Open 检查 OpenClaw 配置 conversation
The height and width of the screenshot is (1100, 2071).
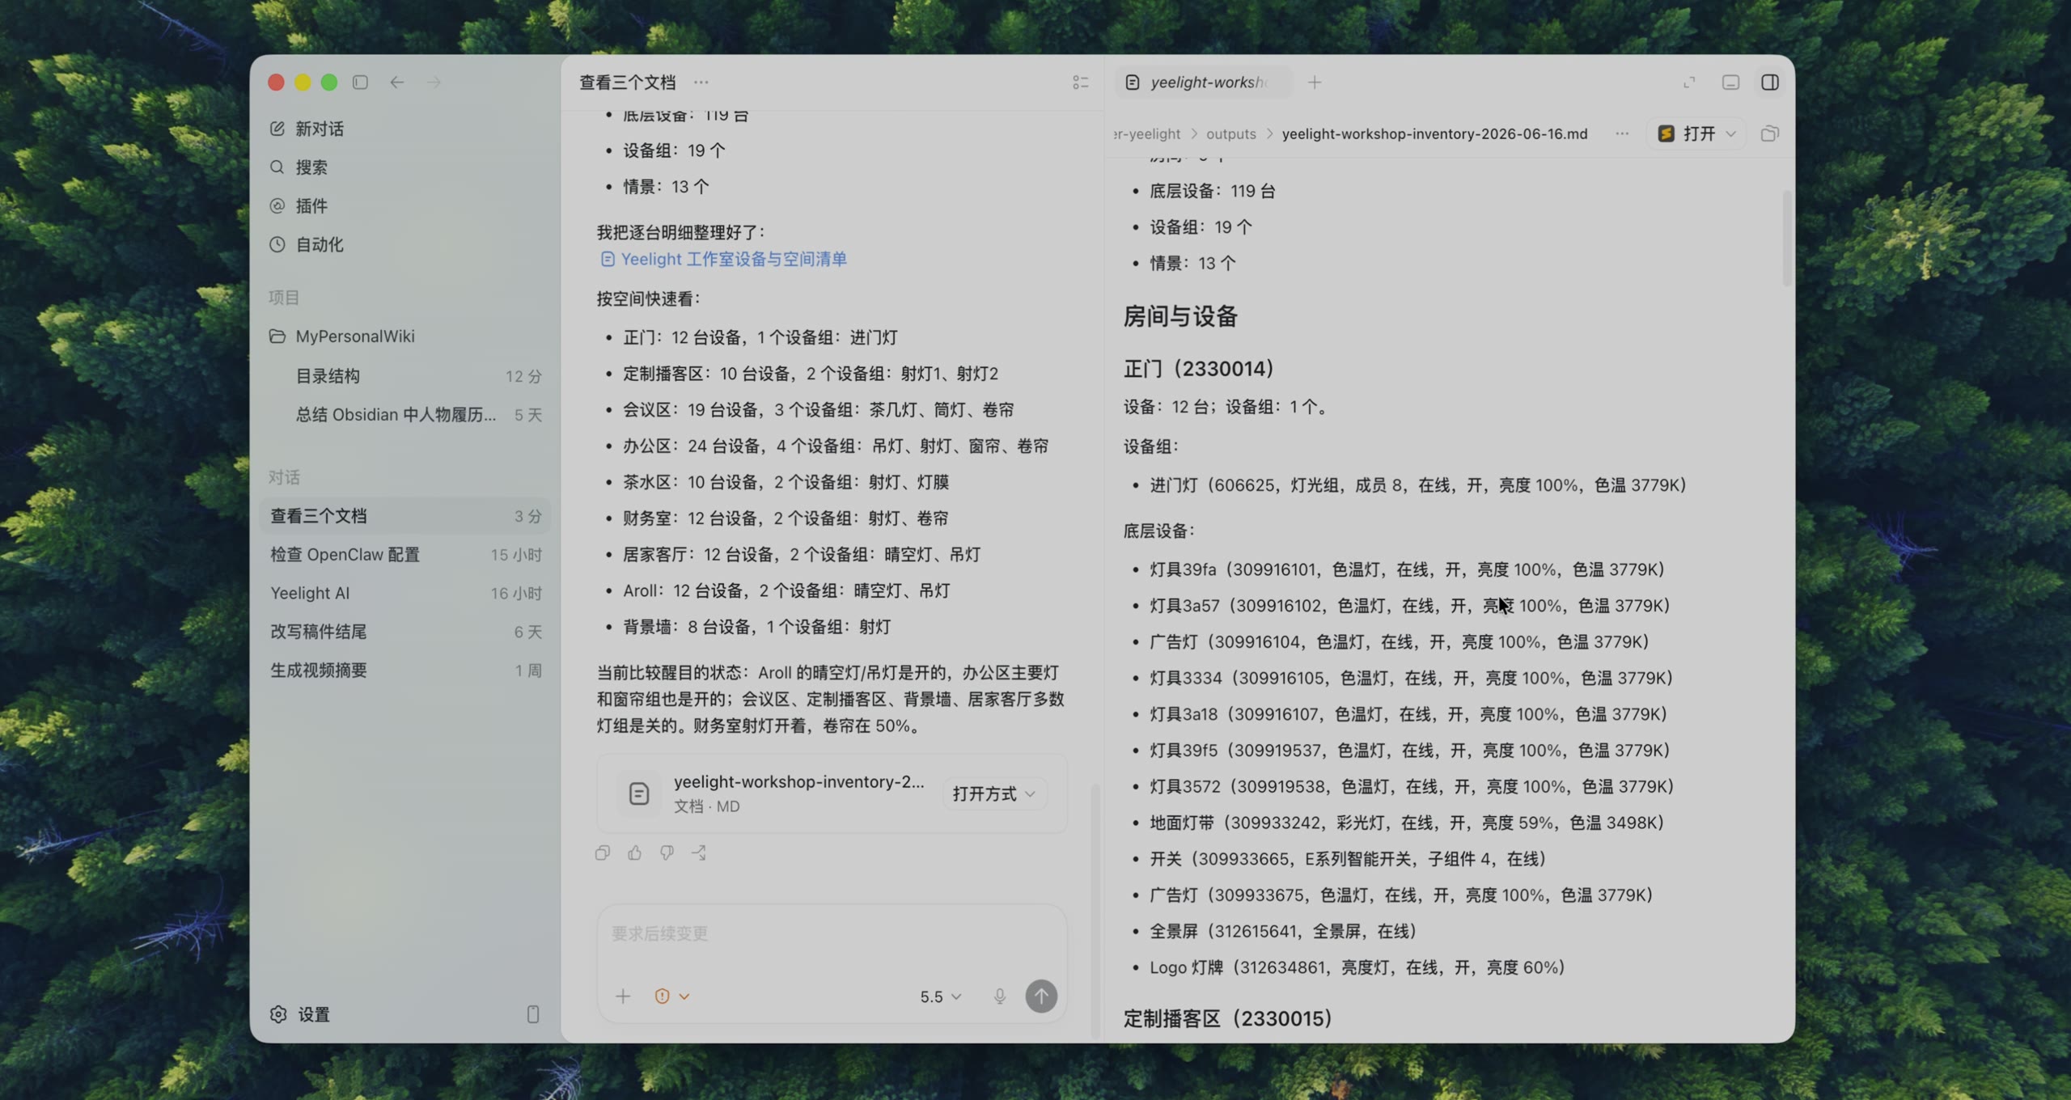404,555
